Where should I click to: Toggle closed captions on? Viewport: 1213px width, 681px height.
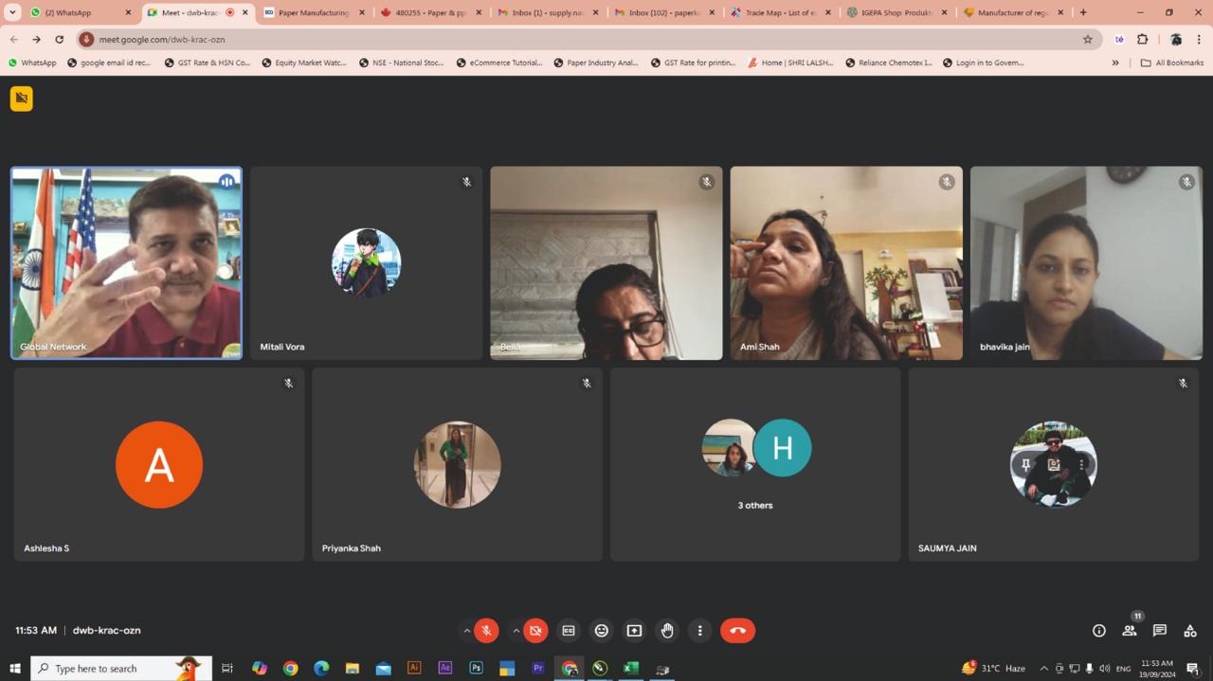click(x=569, y=631)
